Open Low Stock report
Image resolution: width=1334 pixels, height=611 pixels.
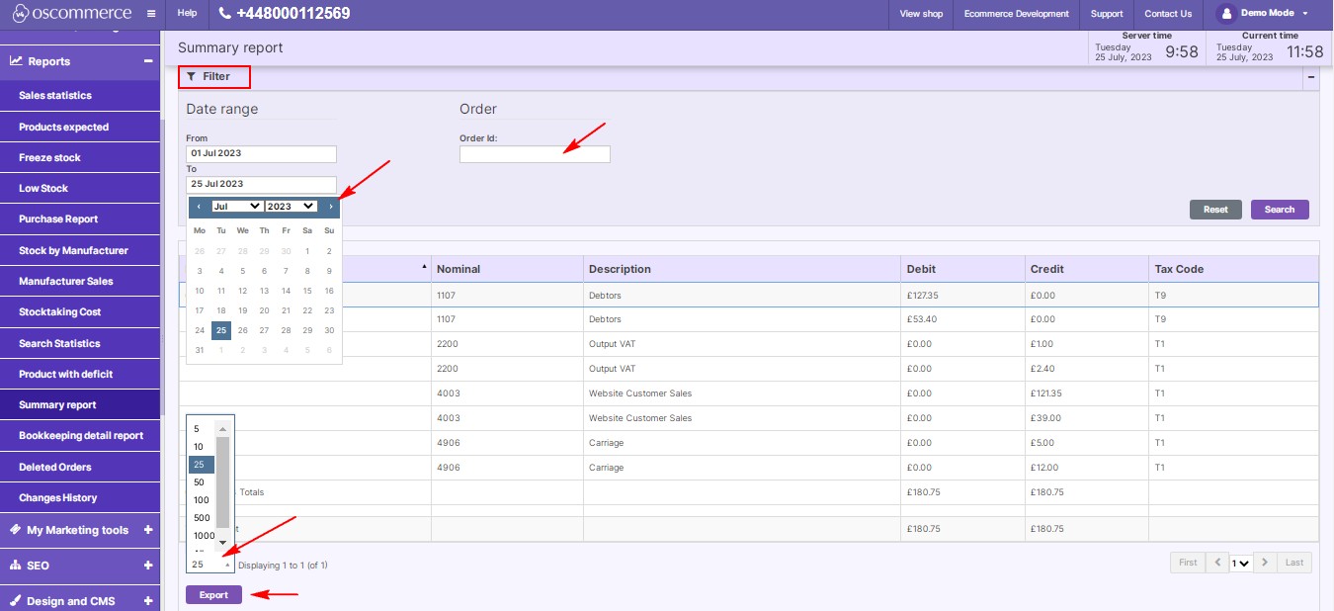pyautogui.click(x=80, y=188)
